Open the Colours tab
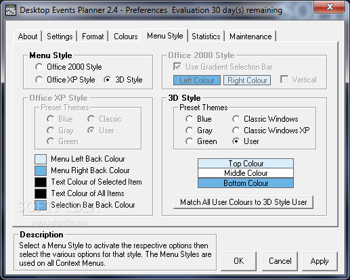Image resolution: width=350 pixels, height=280 pixels. [126, 37]
